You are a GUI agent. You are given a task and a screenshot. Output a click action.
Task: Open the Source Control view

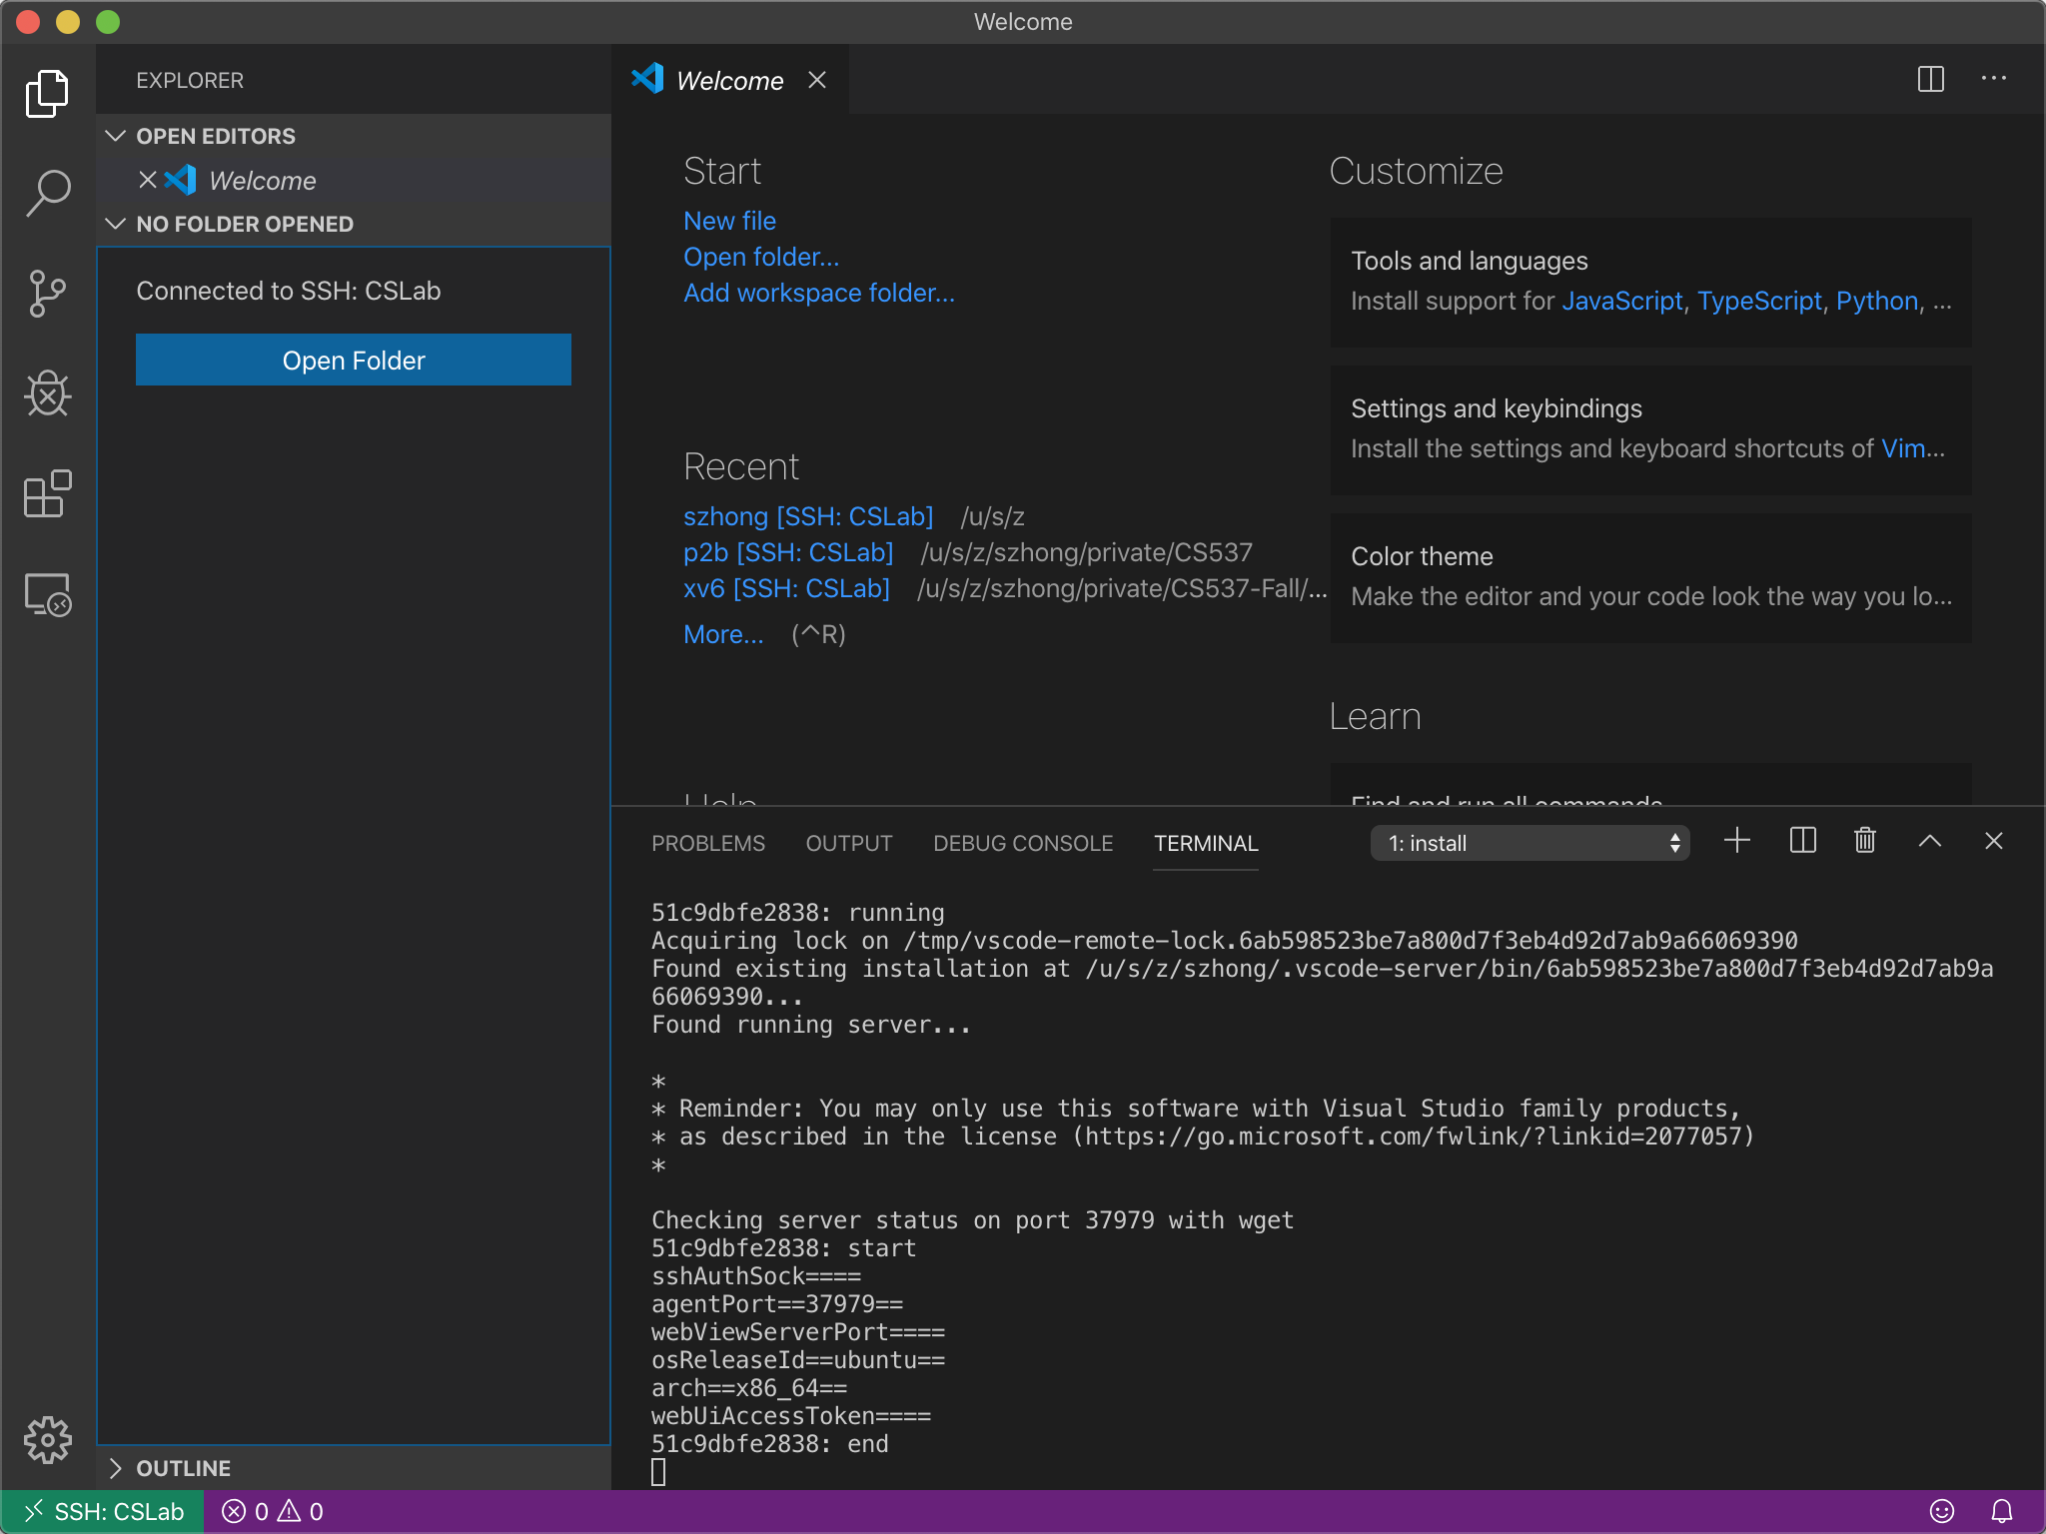47,294
